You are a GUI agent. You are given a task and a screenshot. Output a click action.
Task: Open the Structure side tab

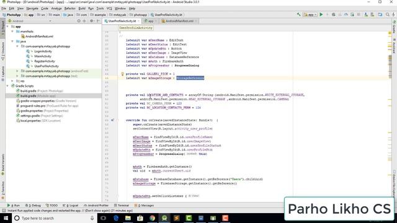coord(2,52)
